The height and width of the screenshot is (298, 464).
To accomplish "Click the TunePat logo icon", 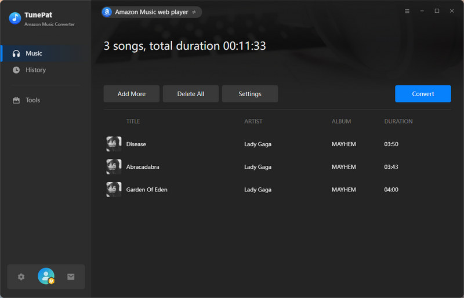I will 15,18.
